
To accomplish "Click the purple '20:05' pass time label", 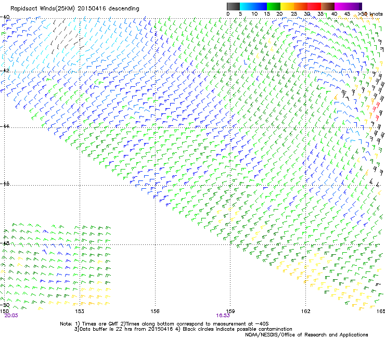I will (x=11, y=316).
